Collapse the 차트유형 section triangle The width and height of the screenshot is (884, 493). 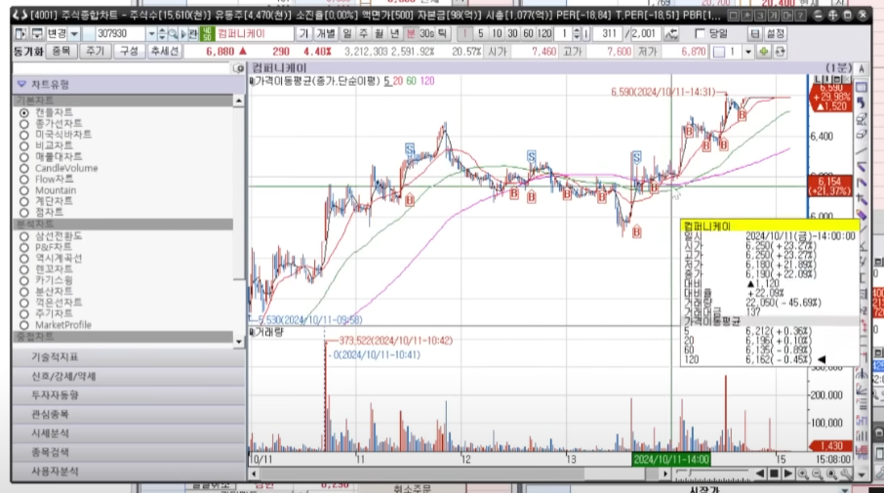tap(21, 84)
